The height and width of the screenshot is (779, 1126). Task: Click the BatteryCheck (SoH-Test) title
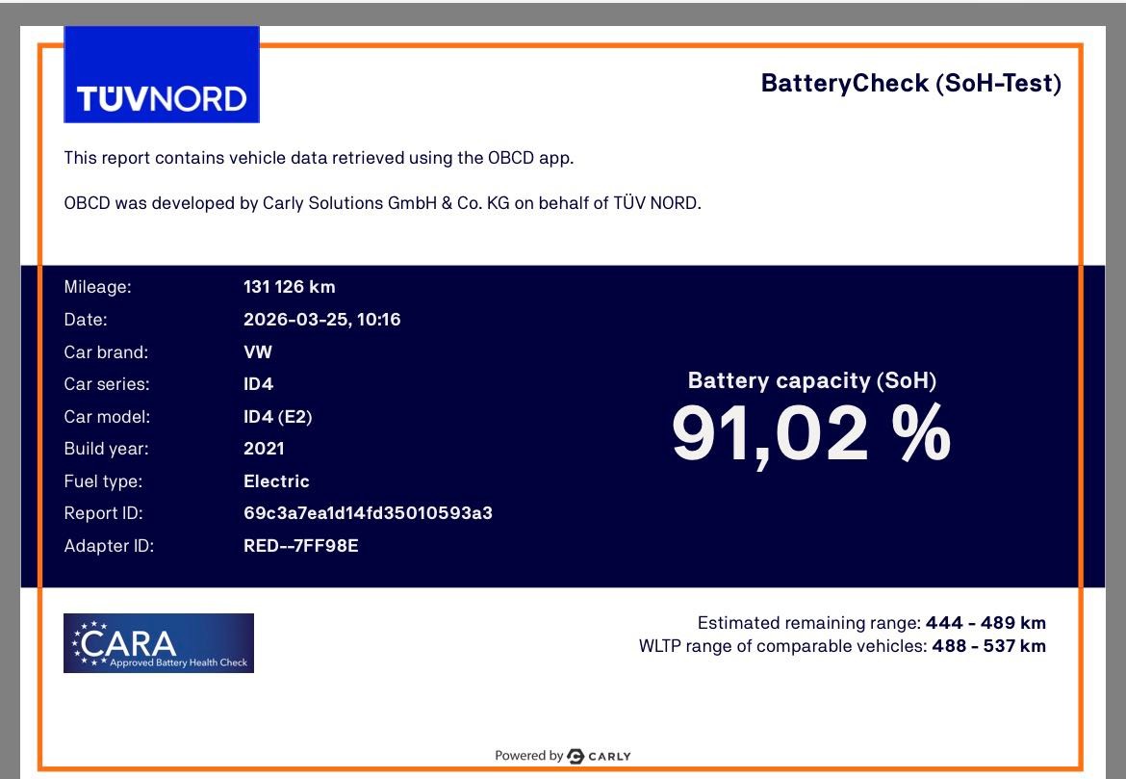pyautogui.click(x=910, y=83)
